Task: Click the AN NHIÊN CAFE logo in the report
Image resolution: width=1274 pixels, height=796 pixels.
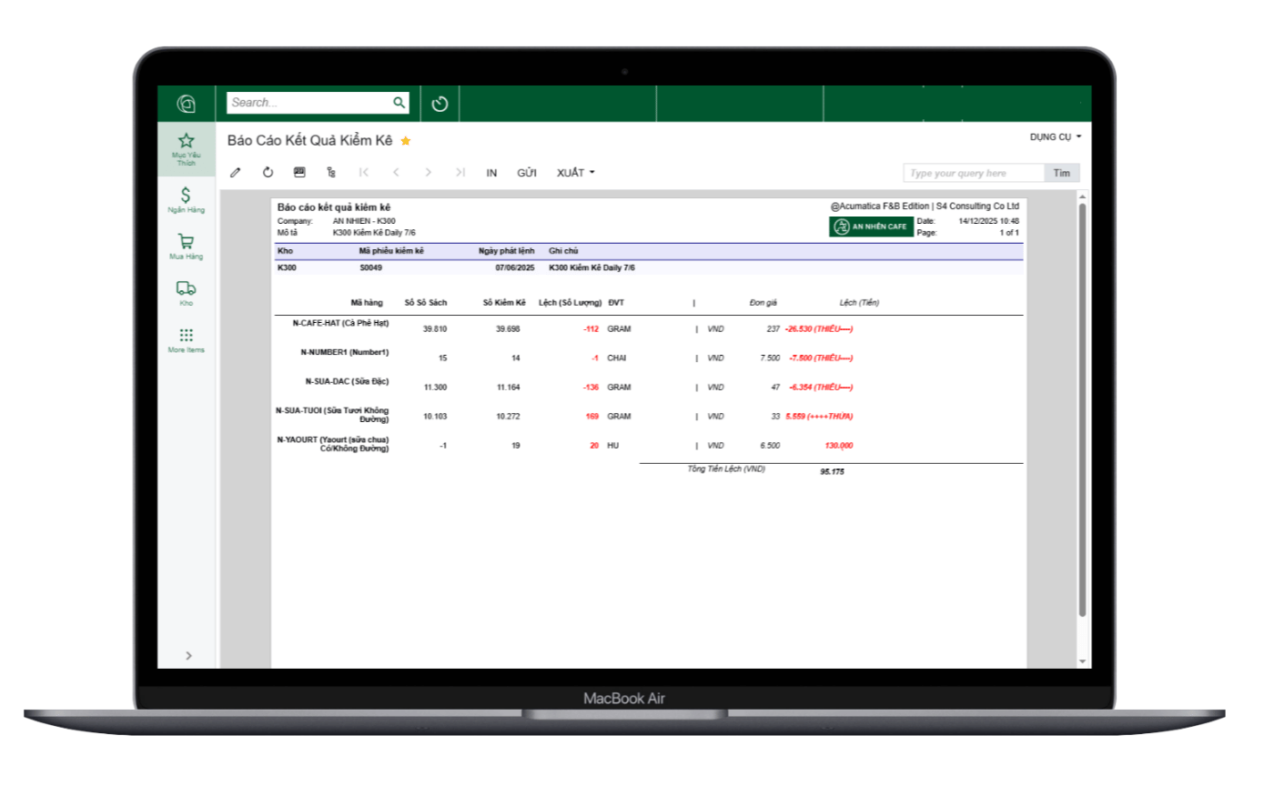Action: tap(871, 227)
